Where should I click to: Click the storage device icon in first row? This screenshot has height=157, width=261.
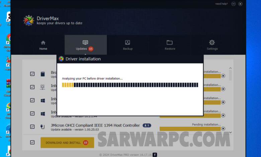click(x=42, y=74)
